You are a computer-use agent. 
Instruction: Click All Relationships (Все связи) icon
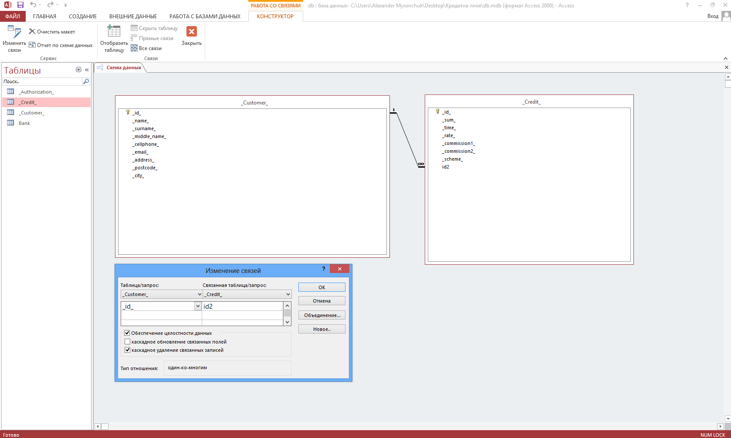[134, 48]
